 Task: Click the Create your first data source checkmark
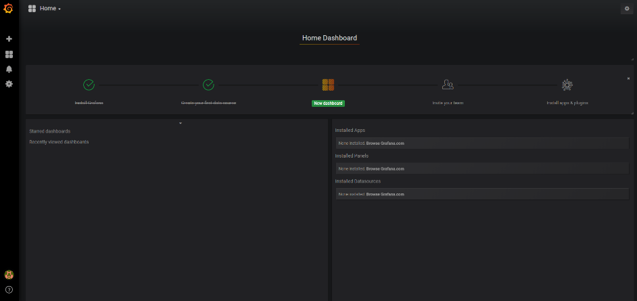click(x=208, y=85)
